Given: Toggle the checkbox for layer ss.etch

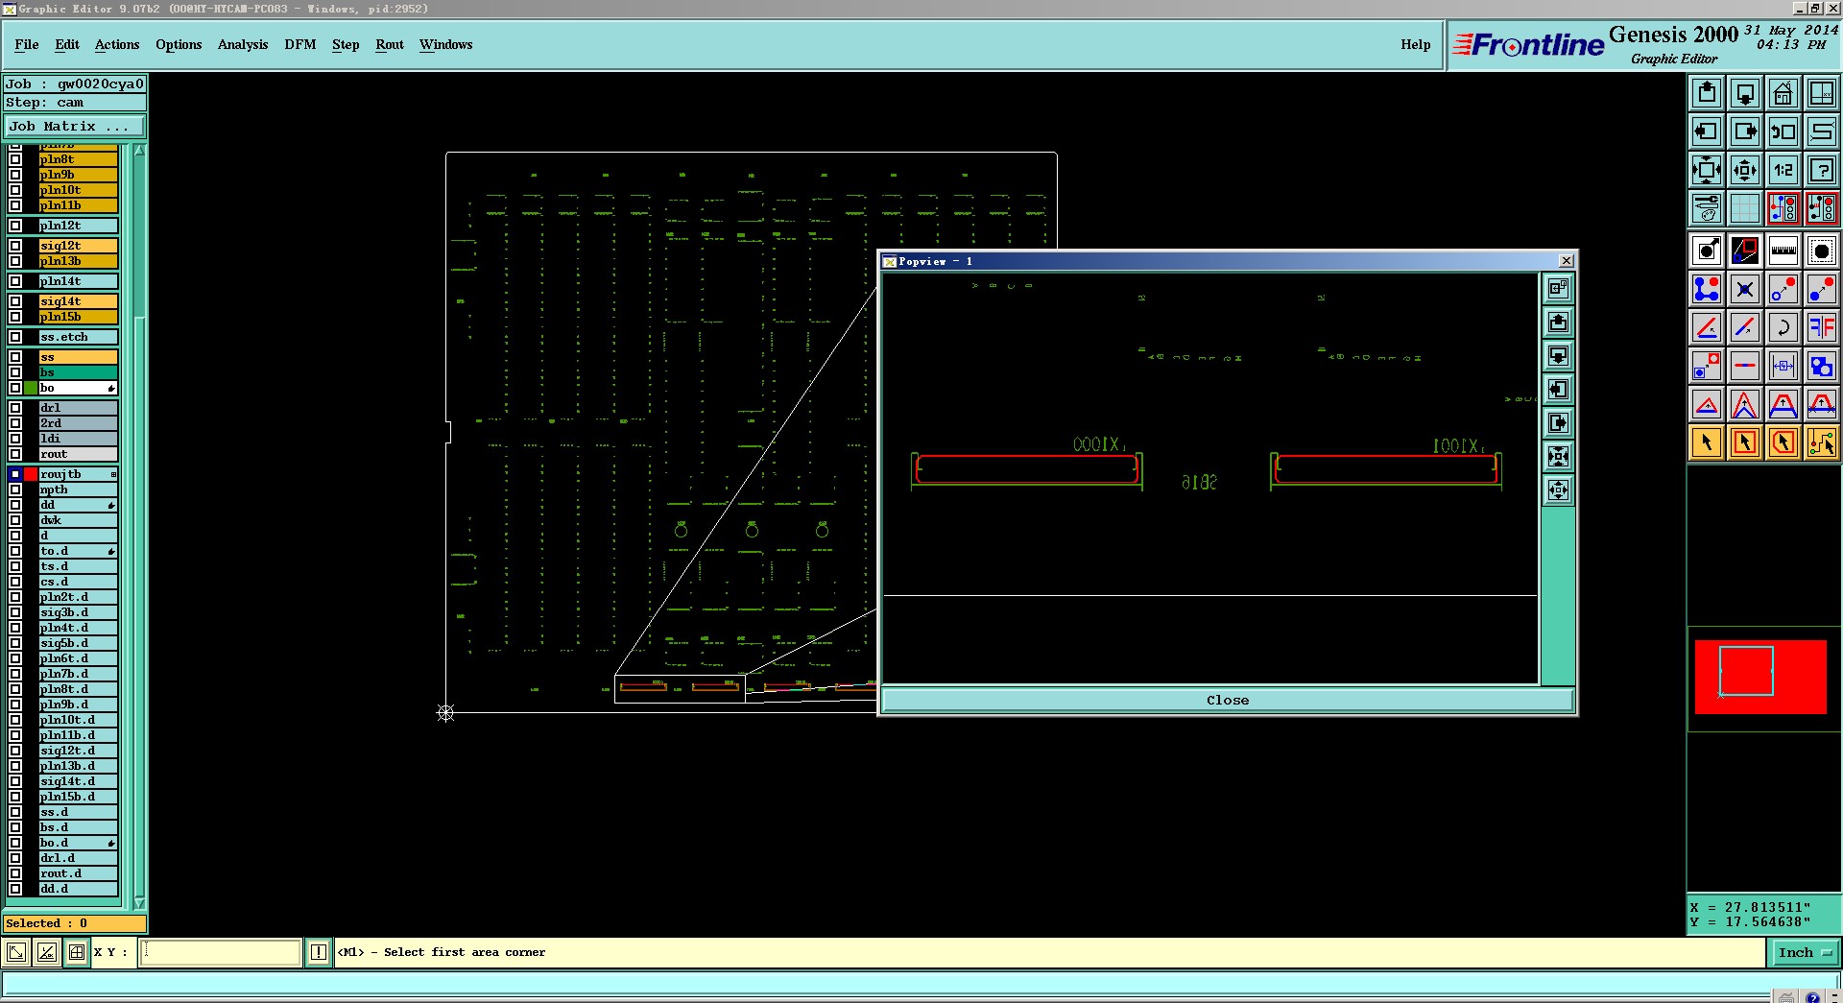Looking at the screenshot, I should click(15, 337).
